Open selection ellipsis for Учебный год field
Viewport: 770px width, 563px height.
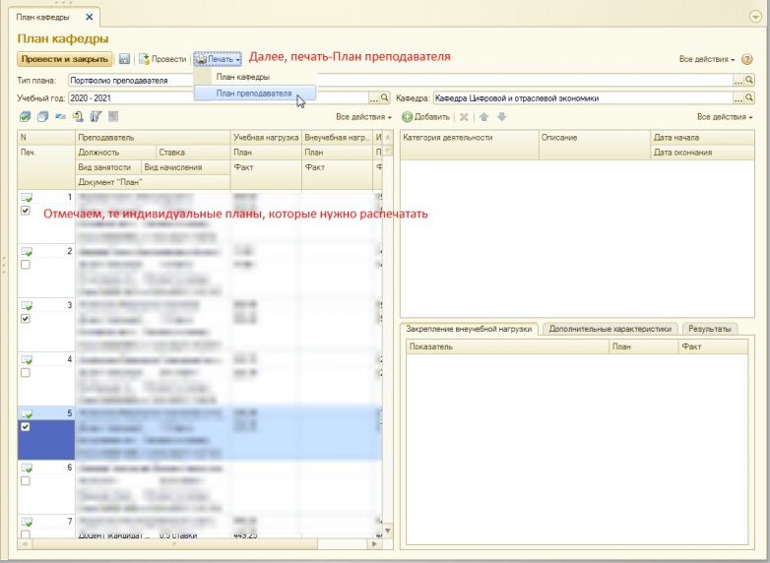coord(374,98)
